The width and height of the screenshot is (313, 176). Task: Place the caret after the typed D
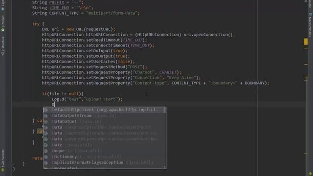(x=54, y=104)
